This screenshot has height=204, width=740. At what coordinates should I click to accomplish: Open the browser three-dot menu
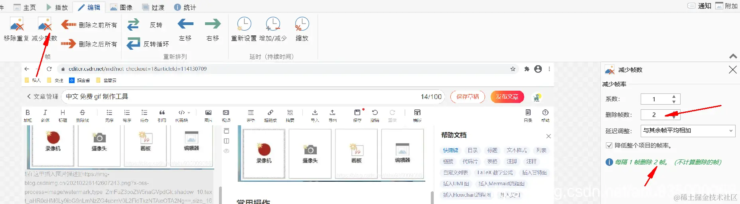coord(549,69)
